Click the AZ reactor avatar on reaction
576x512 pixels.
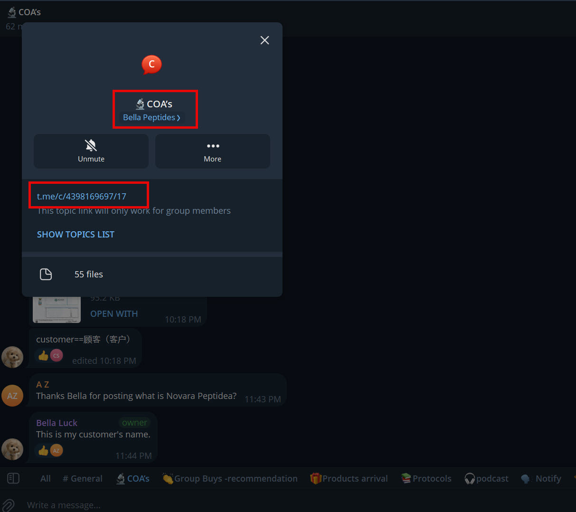pos(57,450)
